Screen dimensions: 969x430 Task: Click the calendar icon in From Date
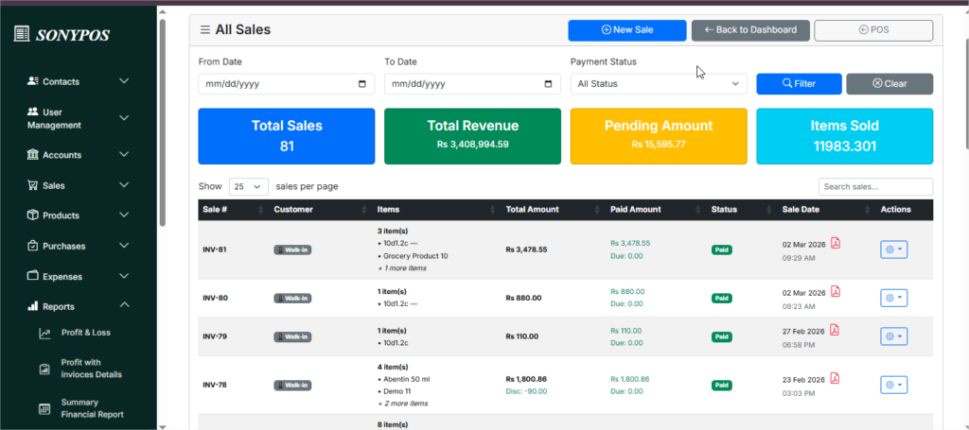(x=362, y=84)
